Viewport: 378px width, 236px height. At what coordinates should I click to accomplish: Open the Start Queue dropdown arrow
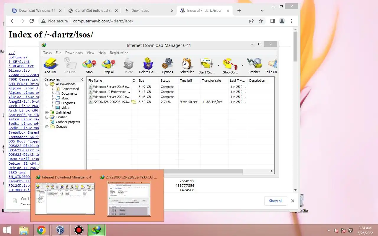point(219,65)
